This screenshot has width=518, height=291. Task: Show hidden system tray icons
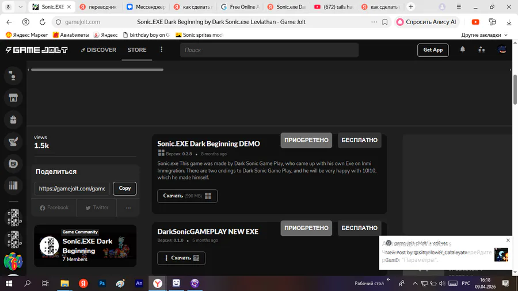pyautogui.click(x=415, y=284)
